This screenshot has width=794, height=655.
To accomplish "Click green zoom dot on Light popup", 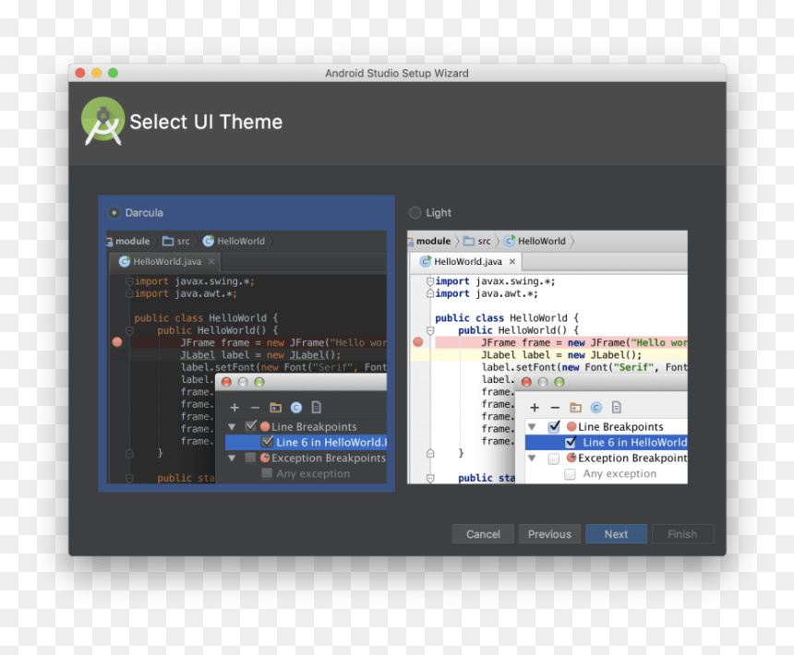I will tap(559, 382).
